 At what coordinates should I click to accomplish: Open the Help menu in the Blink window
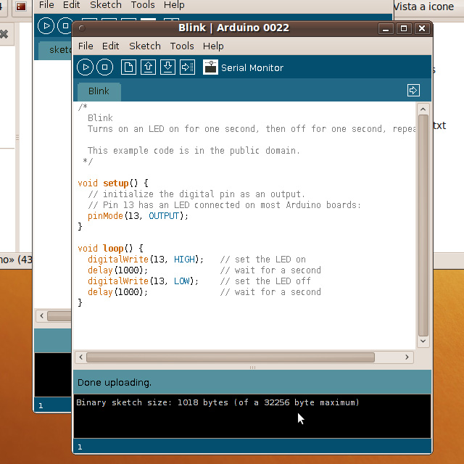click(x=213, y=46)
